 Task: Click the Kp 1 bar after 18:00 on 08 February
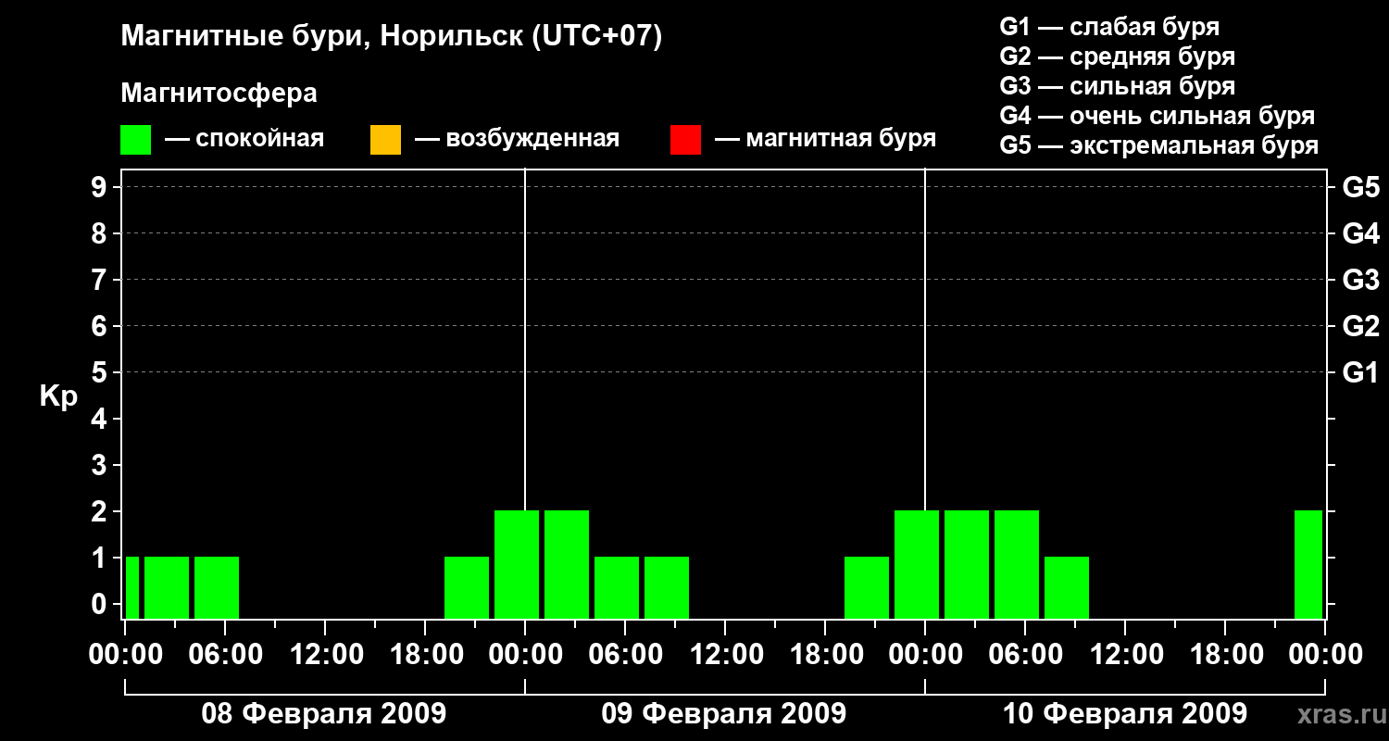coord(467,587)
